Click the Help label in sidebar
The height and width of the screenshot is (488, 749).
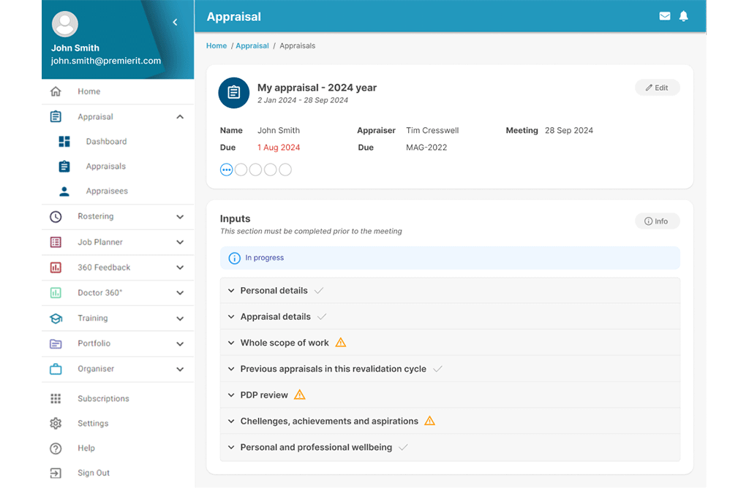pyautogui.click(x=86, y=448)
